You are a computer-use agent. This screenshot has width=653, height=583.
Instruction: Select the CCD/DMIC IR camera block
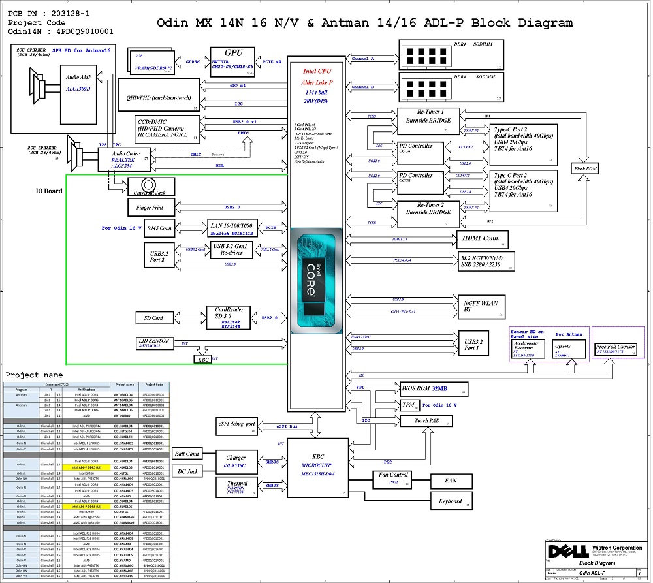click(167, 128)
